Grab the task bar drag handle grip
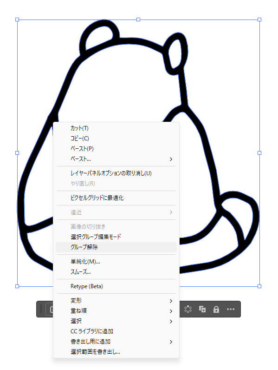The height and width of the screenshot is (370, 278). tap(40, 309)
